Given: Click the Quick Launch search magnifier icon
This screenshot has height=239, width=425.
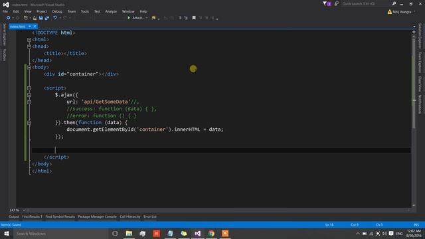Looking at the screenshot, I should [x=394, y=4].
